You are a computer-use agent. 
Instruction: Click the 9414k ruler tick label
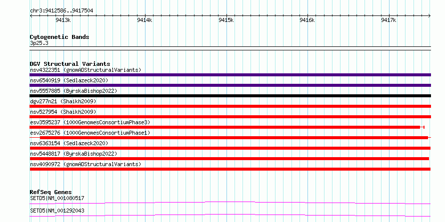click(144, 20)
